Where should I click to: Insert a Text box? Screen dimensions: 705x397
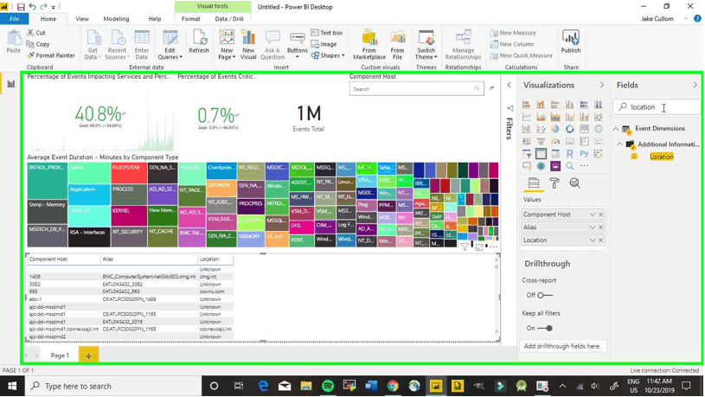coord(327,33)
